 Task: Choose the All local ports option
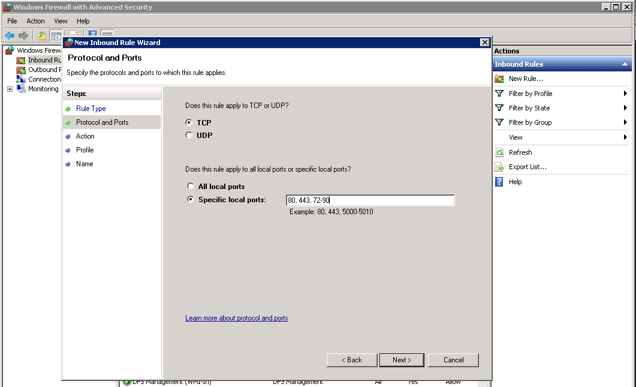pyautogui.click(x=191, y=187)
